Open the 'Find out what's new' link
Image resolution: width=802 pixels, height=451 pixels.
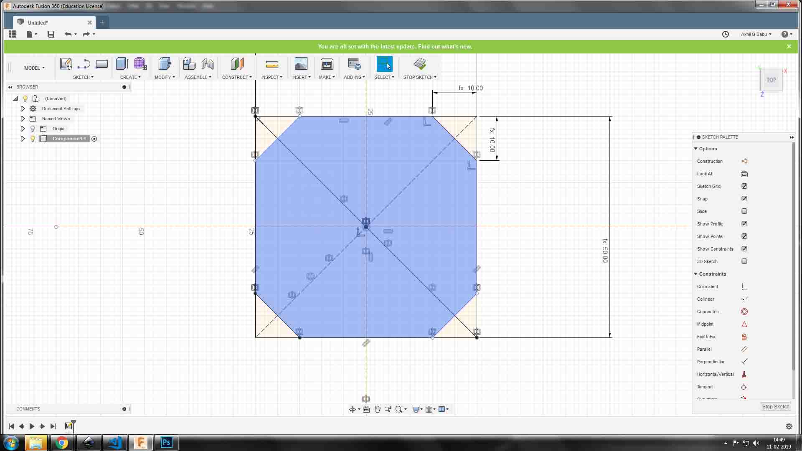[445, 46]
